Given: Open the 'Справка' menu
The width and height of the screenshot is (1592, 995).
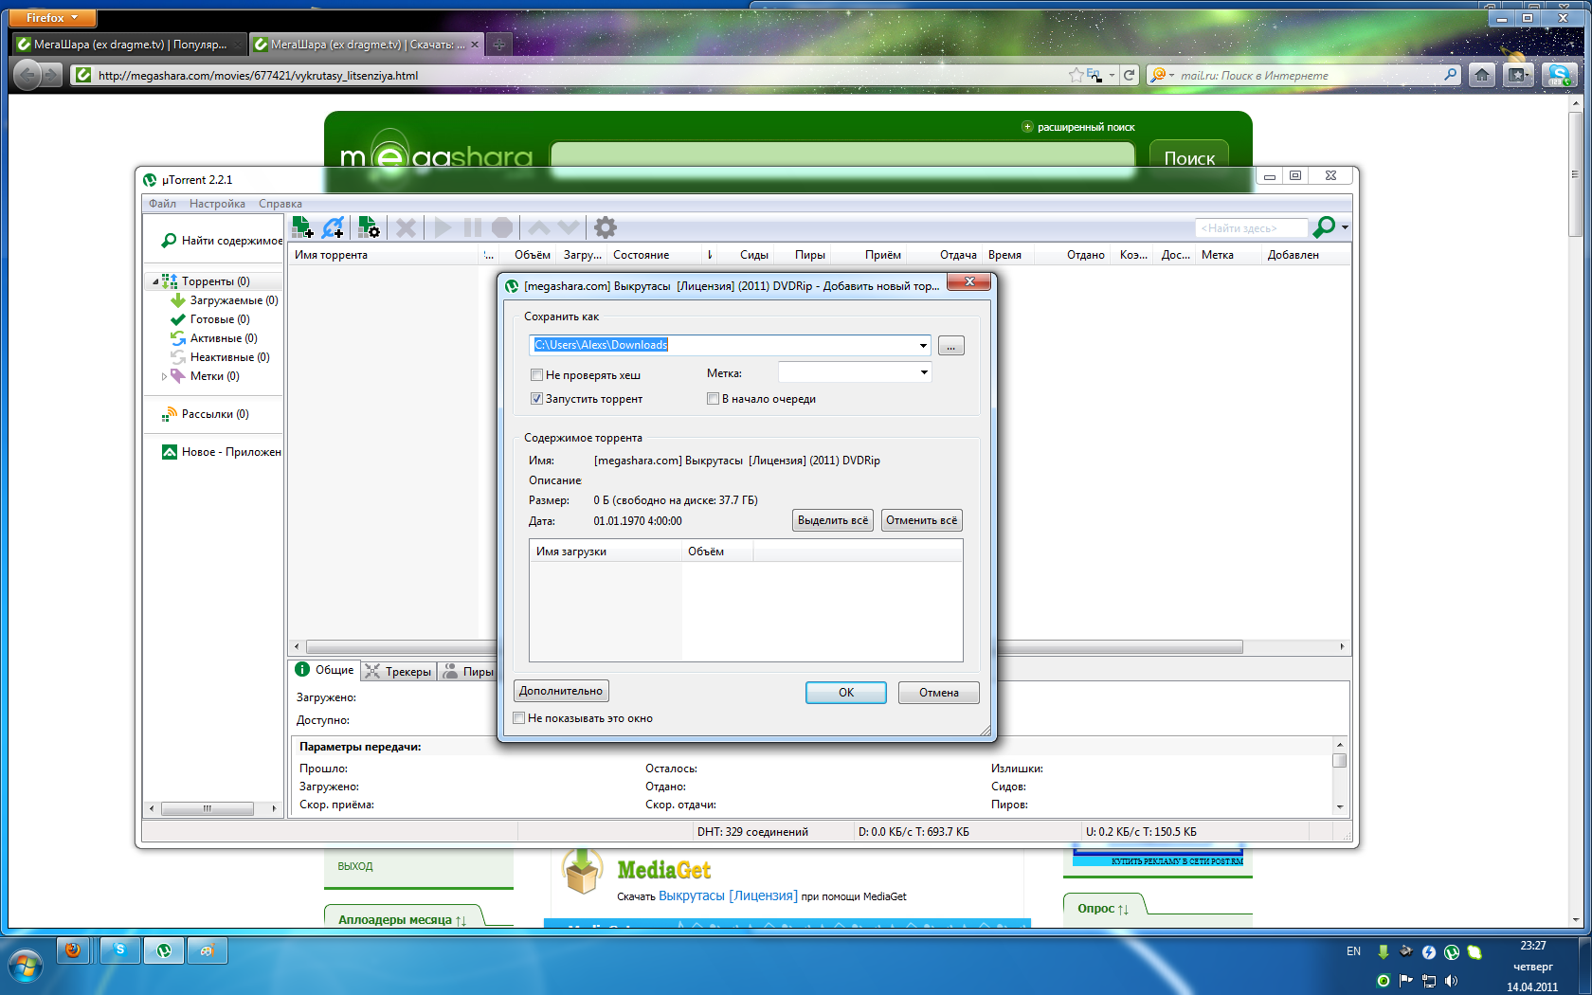Looking at the screenshot, I should [280, 204].
